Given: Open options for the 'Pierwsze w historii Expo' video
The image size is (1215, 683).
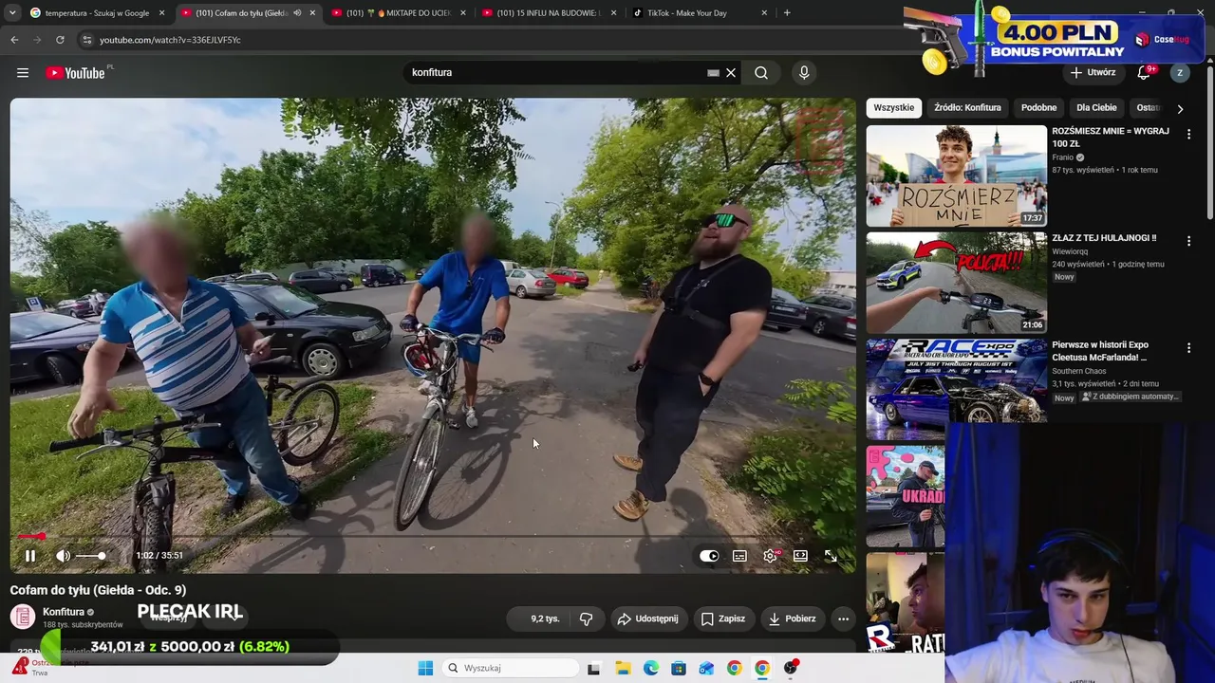Looking at the screenshot, I should click(1188, 348).
